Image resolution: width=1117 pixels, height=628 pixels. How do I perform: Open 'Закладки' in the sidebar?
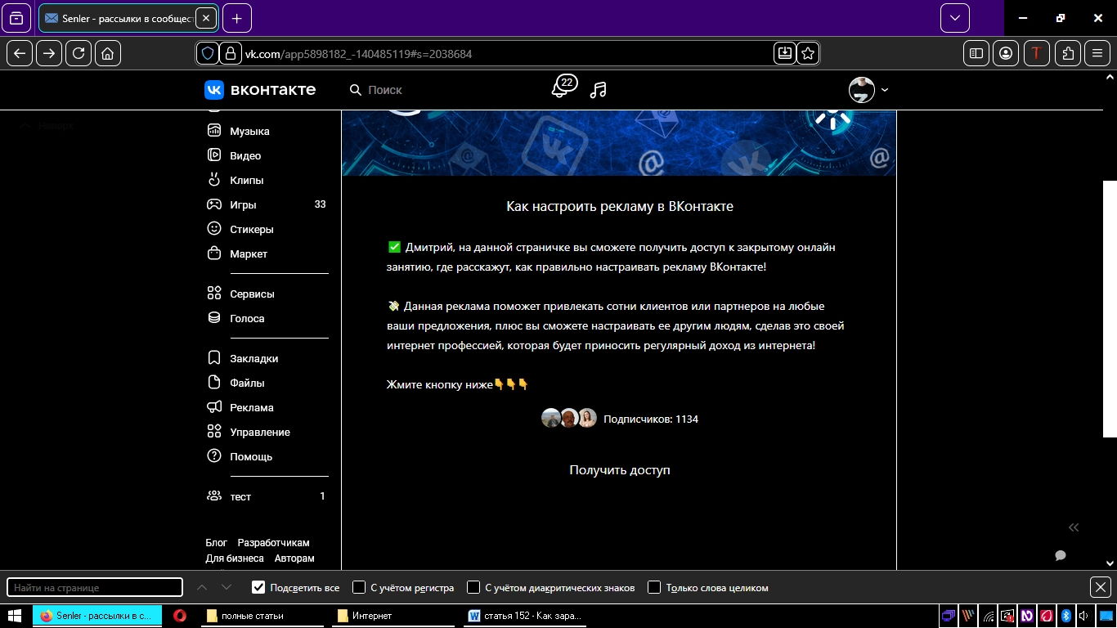(x=253, y=358)
